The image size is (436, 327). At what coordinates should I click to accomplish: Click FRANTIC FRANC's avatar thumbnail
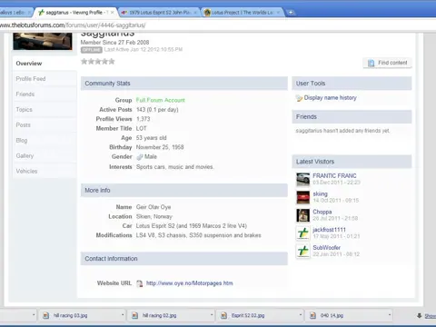[302, 179]
